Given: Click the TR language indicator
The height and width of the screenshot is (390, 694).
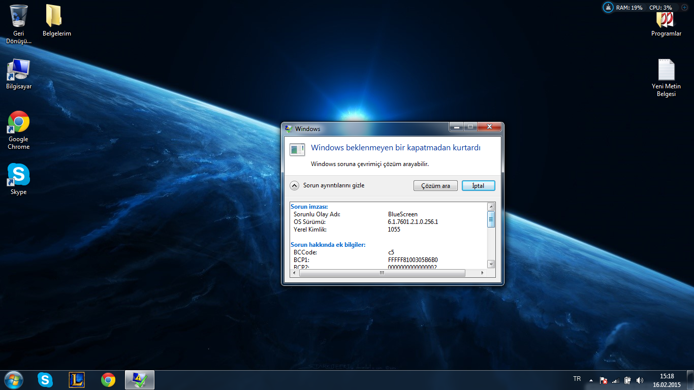Looking at the screenshot, I should (x=577, y=379).
